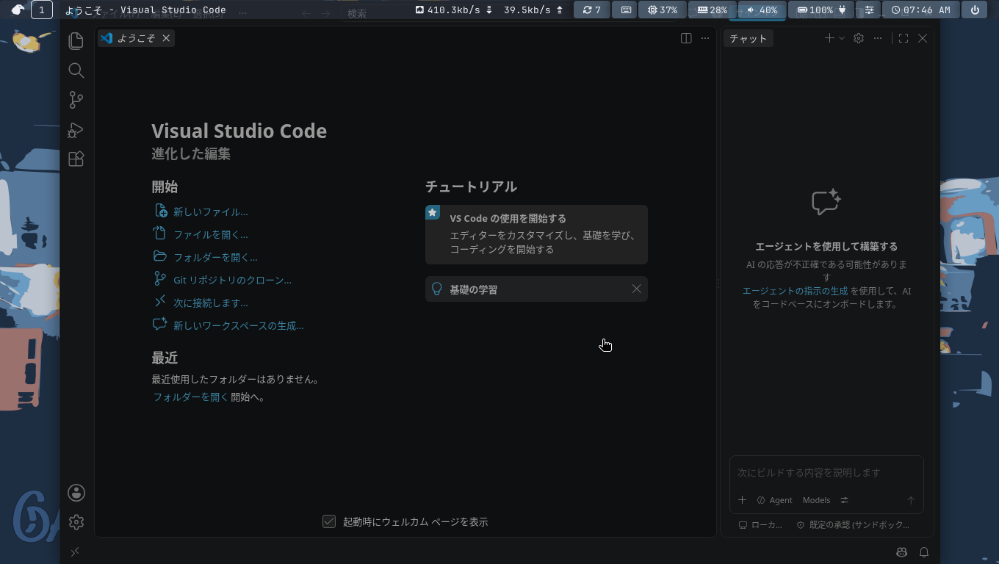Click the CPU 37% indicator in the top bar

point(663,10)
